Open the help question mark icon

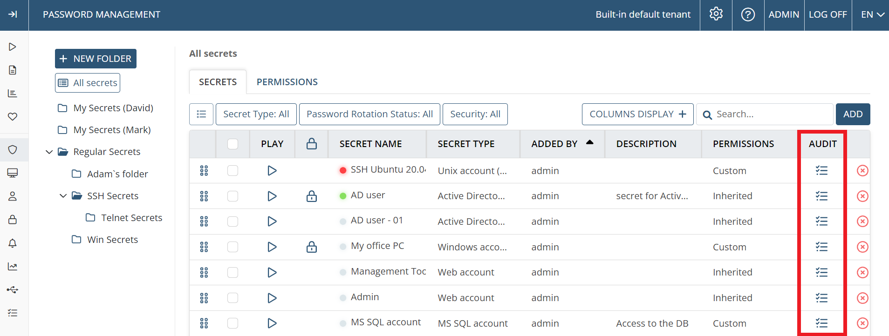pyautogui.click(x=748, y=14)
